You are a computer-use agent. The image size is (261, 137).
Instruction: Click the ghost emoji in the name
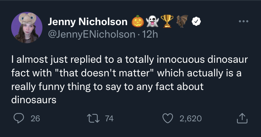pos(152,21)
